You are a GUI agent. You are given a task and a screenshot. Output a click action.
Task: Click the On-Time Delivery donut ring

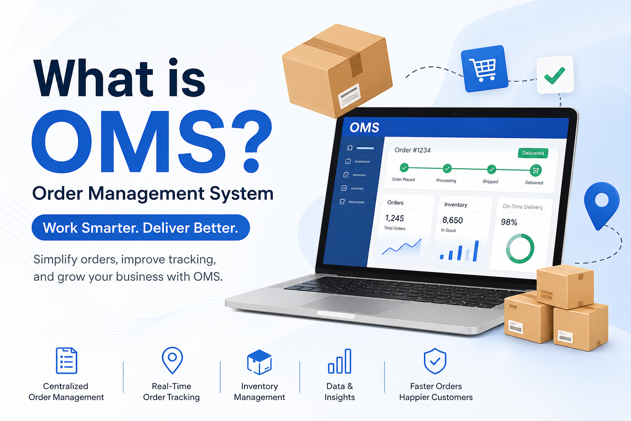tap(520, 248)
